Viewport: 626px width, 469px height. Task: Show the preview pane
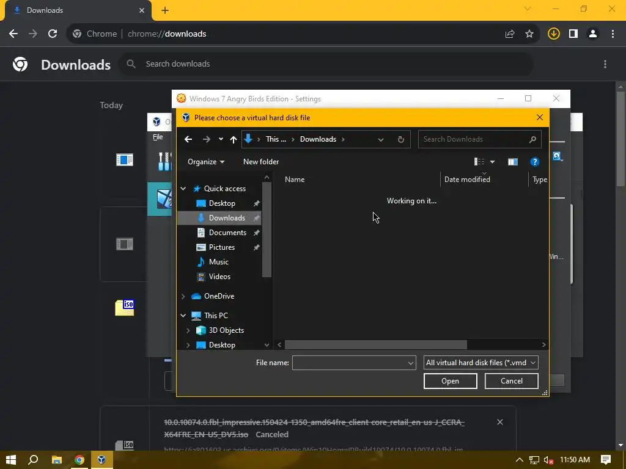tap(513, 161)
